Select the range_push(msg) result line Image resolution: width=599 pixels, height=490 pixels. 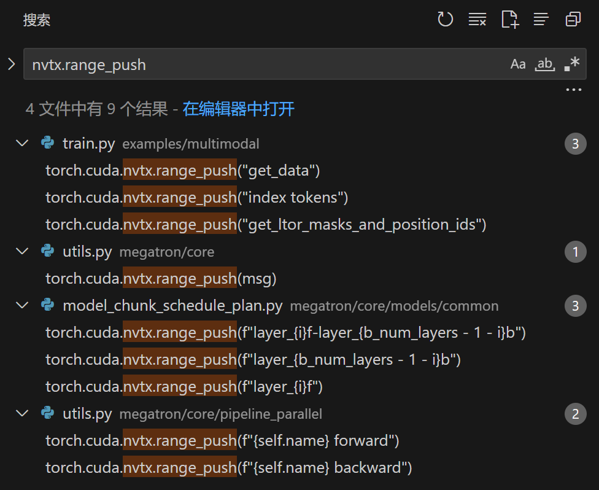[x=161, y=279]
